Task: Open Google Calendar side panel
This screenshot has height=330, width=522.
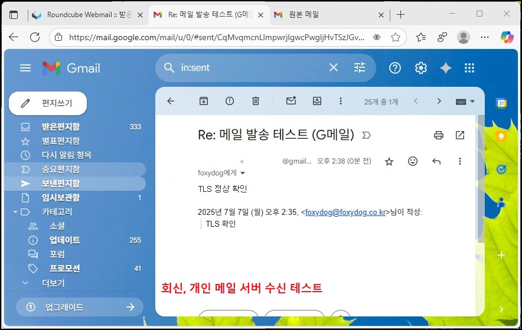Action: pos(501,103)
